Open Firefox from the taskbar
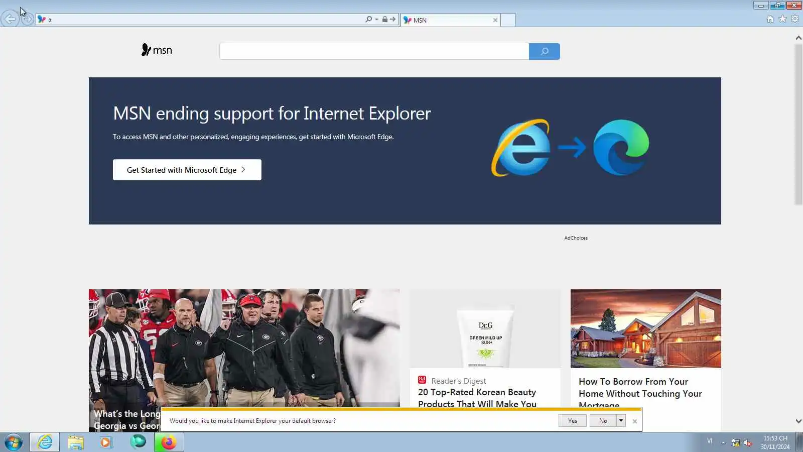The width and height of the screenshot is (803, 452). click(x=169, y=442)
